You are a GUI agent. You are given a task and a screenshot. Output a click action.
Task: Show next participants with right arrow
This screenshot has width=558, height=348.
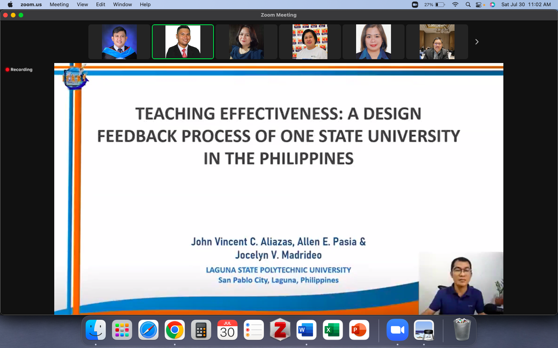click(x=477, y=42)
